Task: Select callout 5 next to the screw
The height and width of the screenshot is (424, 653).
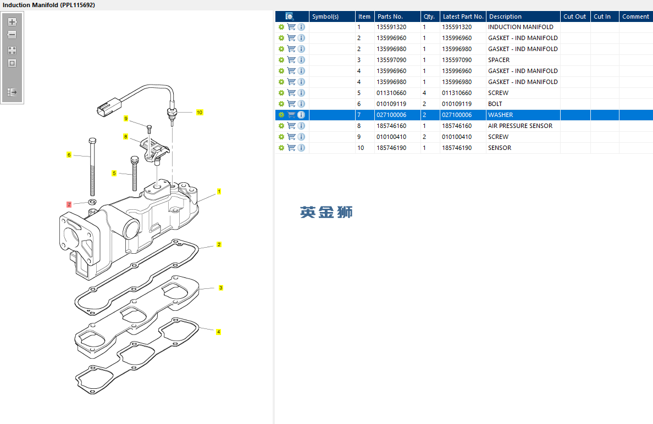Action: [114, 174]
